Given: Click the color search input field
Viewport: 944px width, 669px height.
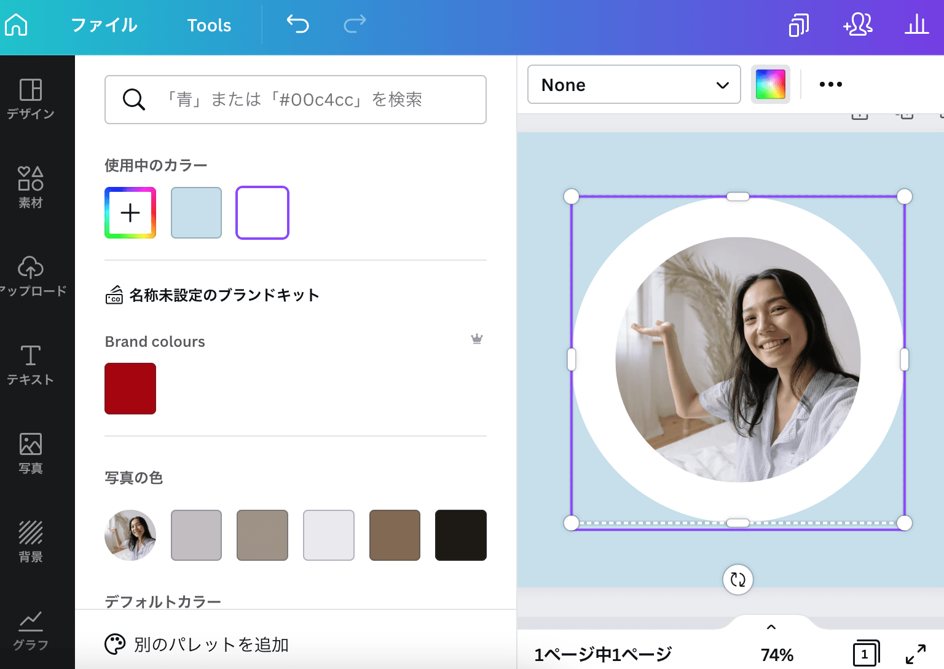Looking at the screenshot, I should [x=295, y=100].
